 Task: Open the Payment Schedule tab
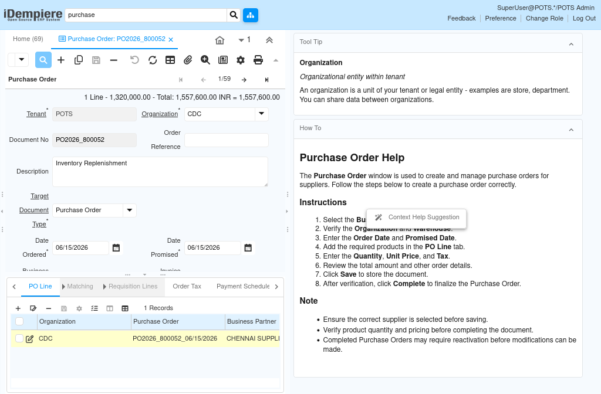243,286
